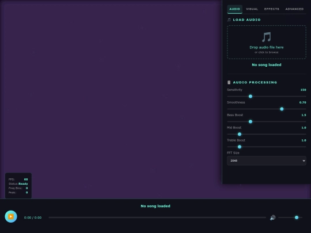Mute audio using the speaker icon
Image resolution: width=311 pixels, height=233 pixels.
(273, 217)
